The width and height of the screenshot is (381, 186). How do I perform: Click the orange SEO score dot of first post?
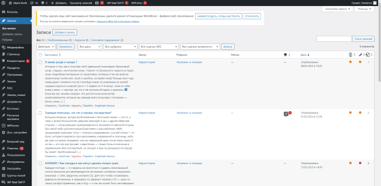tap(350, 62)
